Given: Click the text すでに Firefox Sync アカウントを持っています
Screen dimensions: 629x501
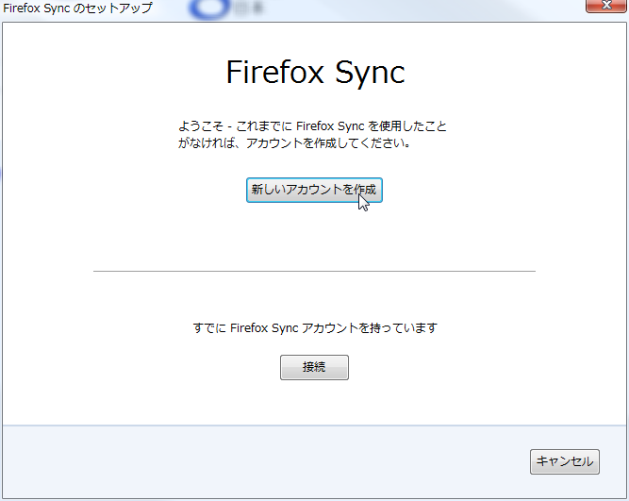Looking at the screenshot, I should coord(315,328).
